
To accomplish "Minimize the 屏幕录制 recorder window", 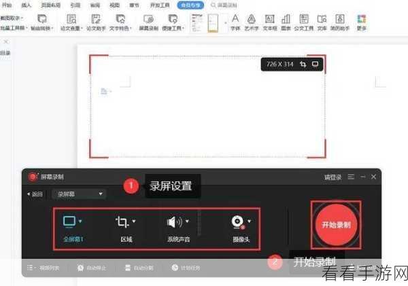I will pyautogui.click(x=363, y=177).
